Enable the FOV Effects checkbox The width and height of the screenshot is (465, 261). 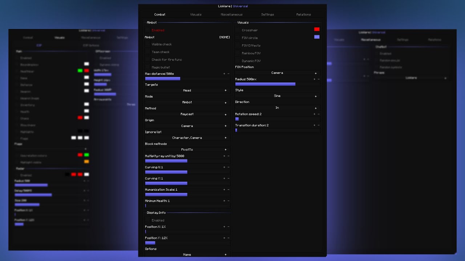(238, 45)
